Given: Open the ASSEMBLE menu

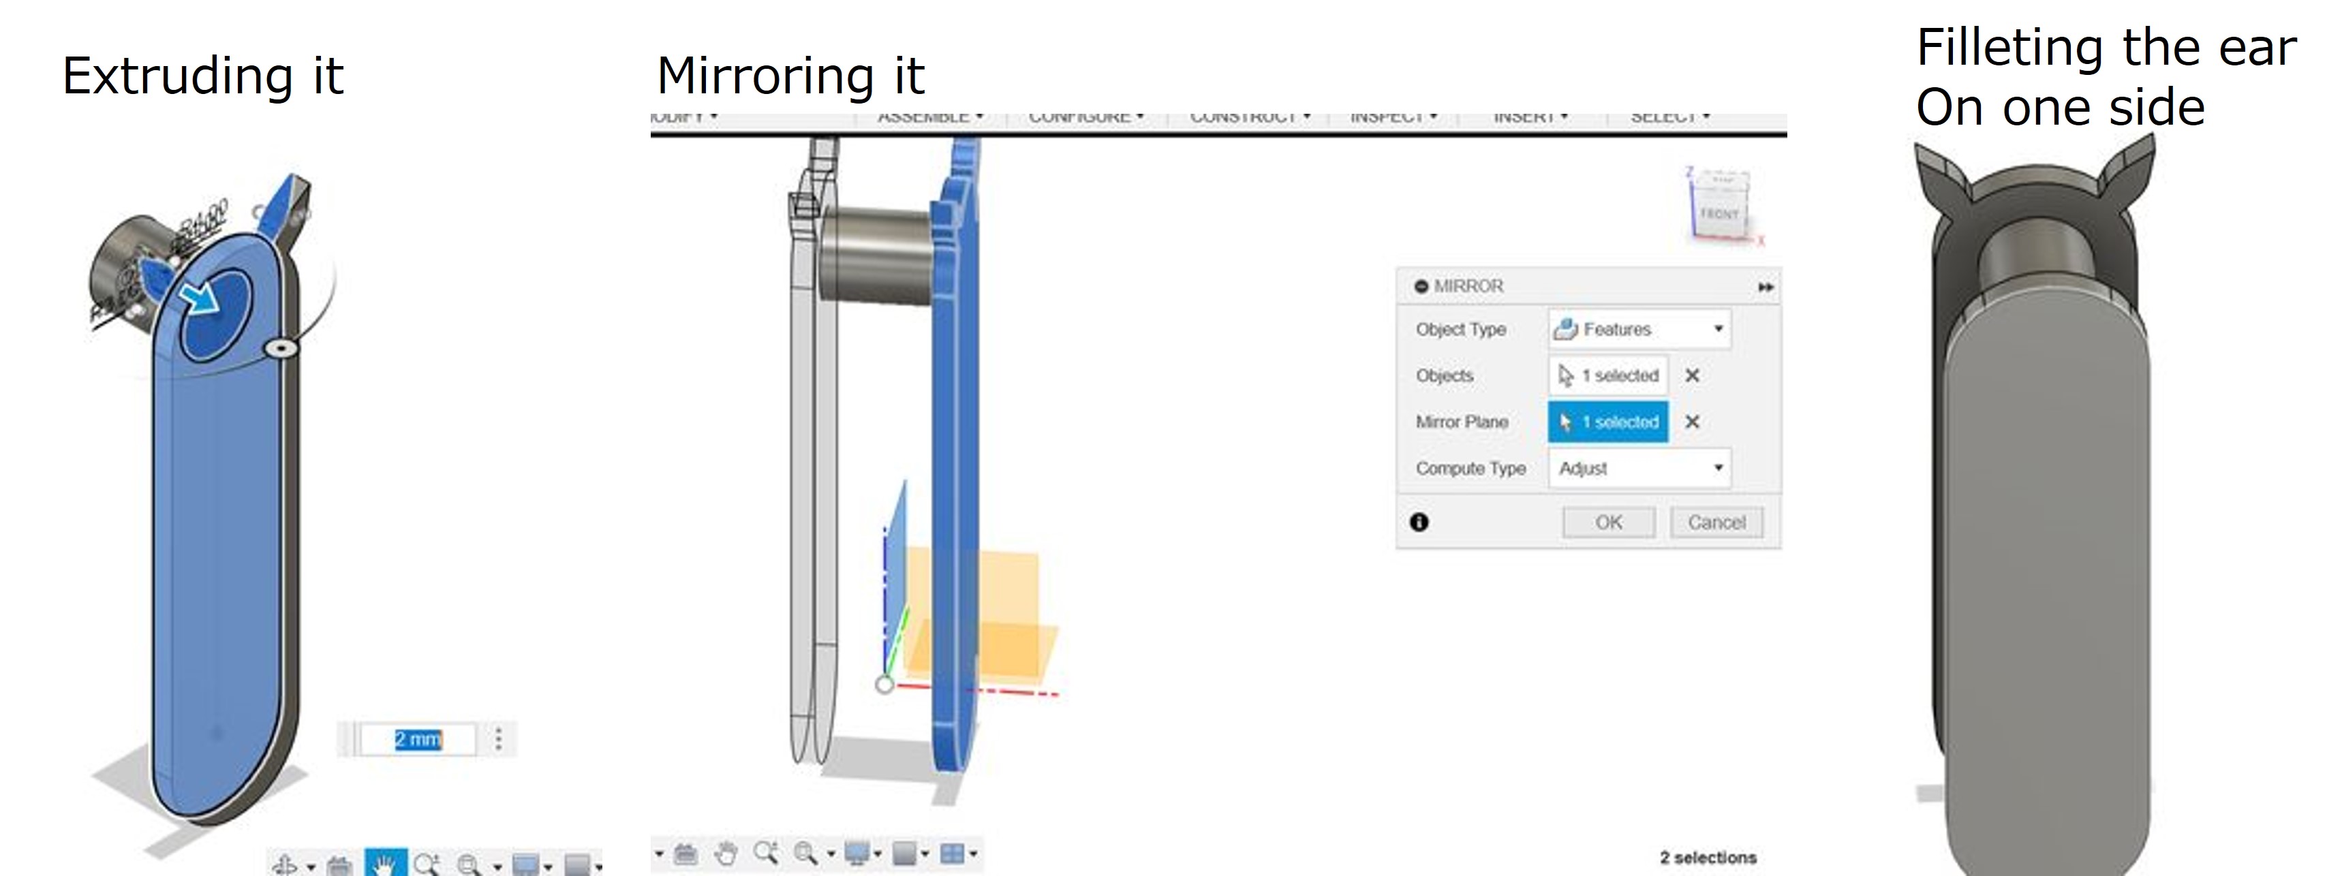Looking at the screenshot, I should pos(930,117).
